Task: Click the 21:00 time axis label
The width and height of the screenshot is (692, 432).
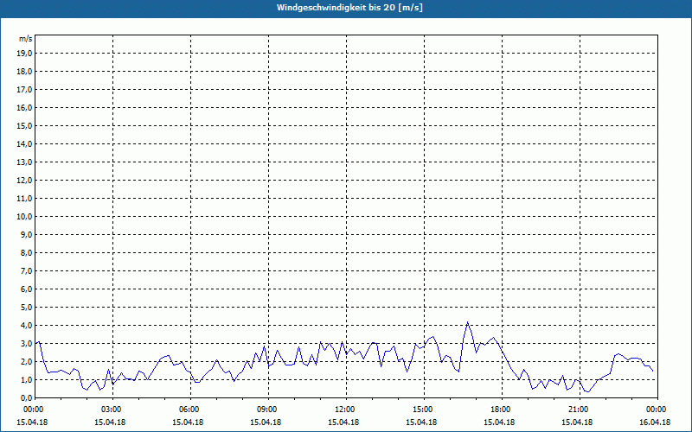Action: point(580,410)
